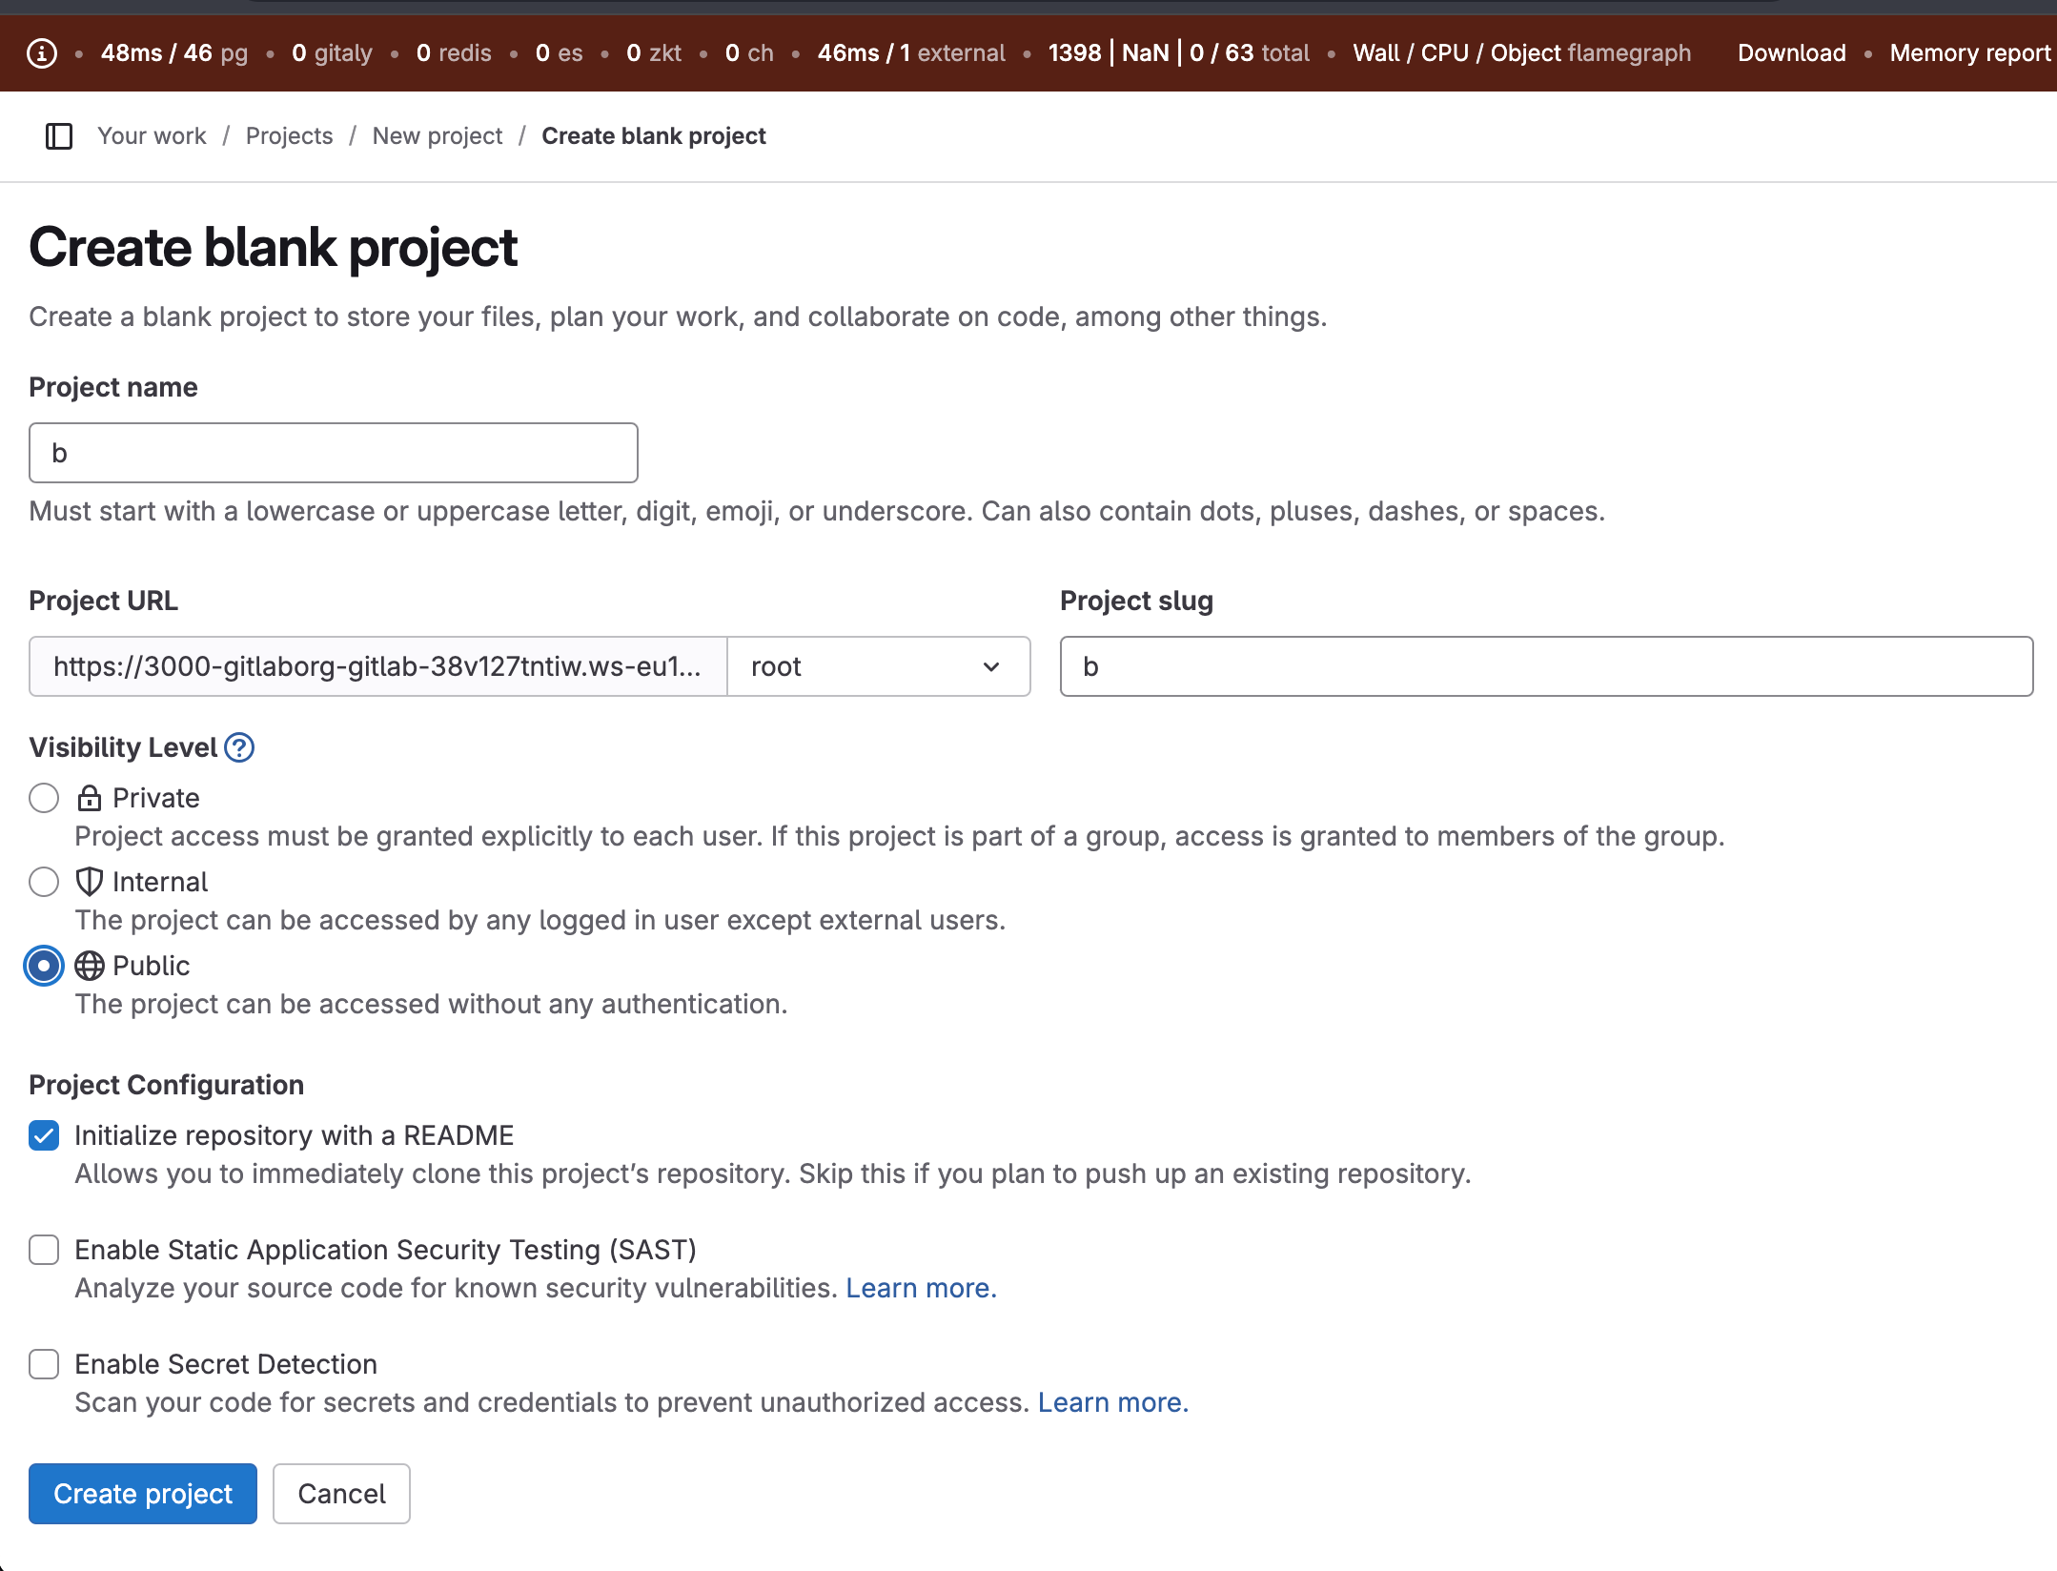Click into the Project name field
Screen dimensions: 2057x1571
coord(334,453)
